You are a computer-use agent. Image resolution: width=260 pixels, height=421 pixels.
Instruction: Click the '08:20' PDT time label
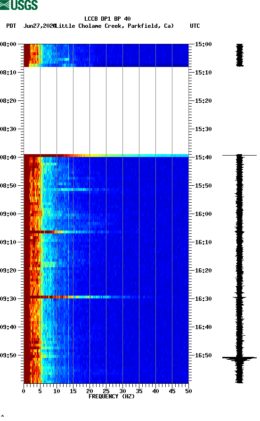(x=8, y=101)
